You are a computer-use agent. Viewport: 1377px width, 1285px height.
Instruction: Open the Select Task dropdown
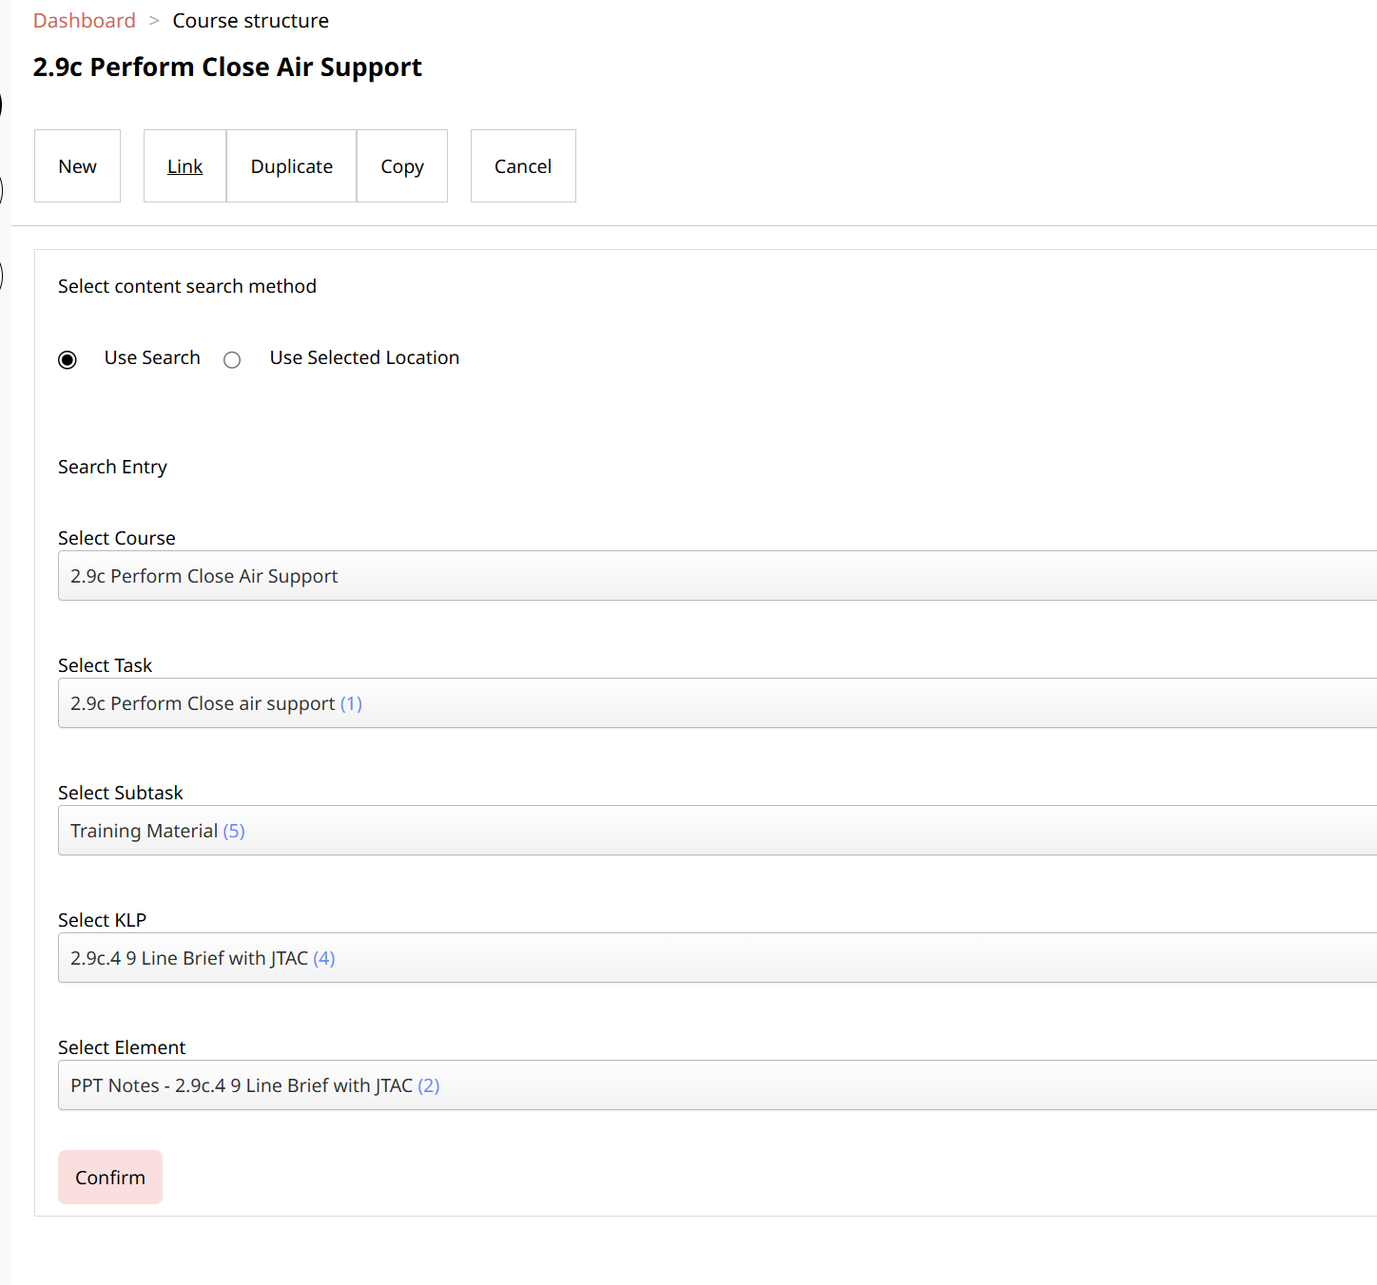pyautogui.click(x=666, y=703)
